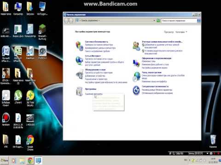Select Загрузки downloads folder on desktop
The height and width of the screenshot is (165, 221).
[x=30, y=9]
